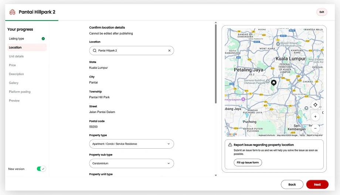The height and width of the screenshot is (195, 340).
Task: Click the search magnifier icon in Location field
Action: (x=95, y=50)
